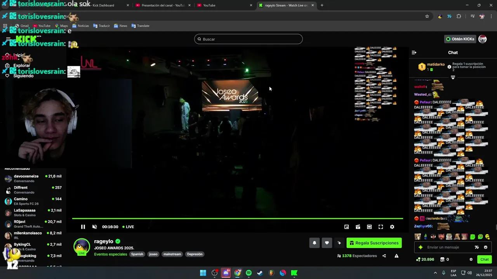Select the joseo tag
Screen dimensions: 497x279
[153, 254]
